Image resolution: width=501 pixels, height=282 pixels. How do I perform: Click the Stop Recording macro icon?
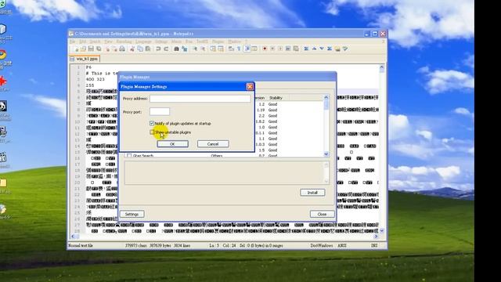[272, 49]
